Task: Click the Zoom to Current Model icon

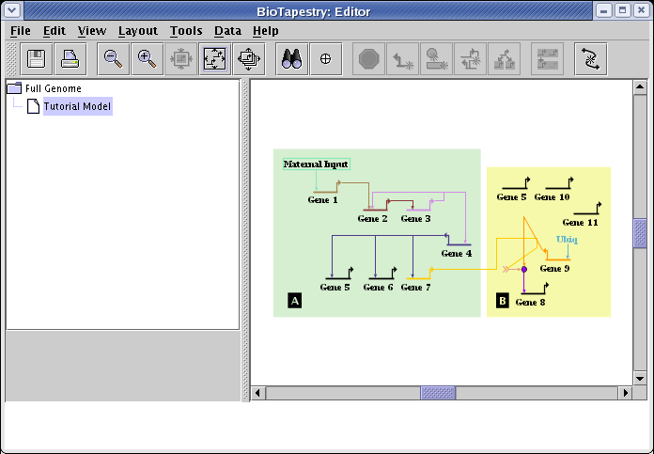Action: (214, 59)
